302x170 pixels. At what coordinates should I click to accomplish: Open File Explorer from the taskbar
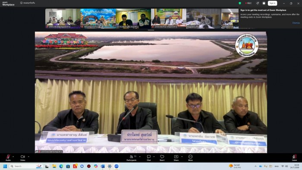click(54, 167)
